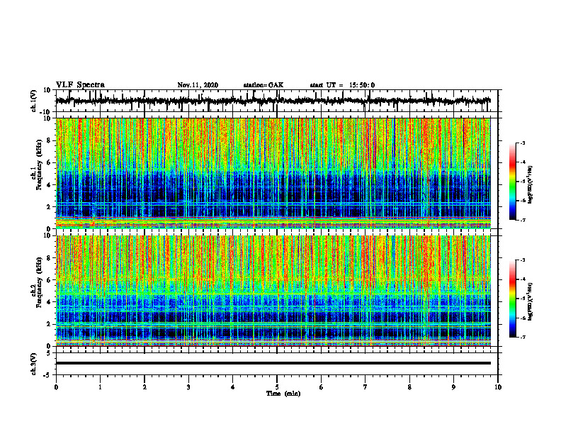561x434 pixels.
Task: Click the "5" tick label on the time axis
Action: (277, 387)
